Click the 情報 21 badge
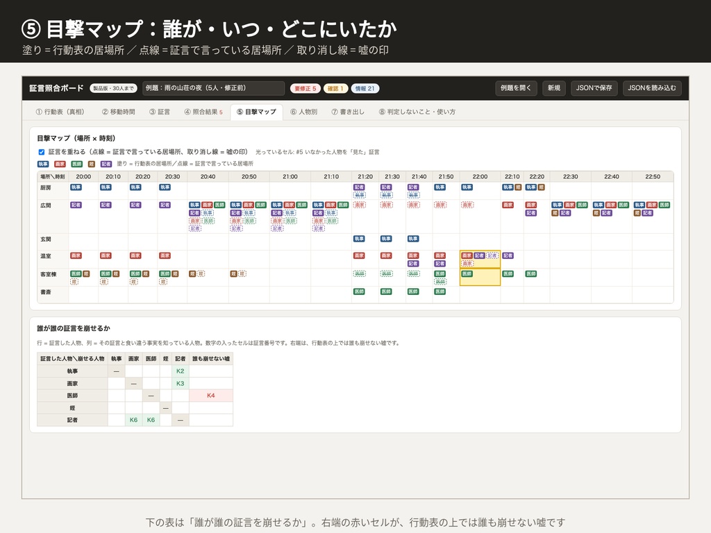The height and width of the screenshot is (533, 711). point(365,88)
